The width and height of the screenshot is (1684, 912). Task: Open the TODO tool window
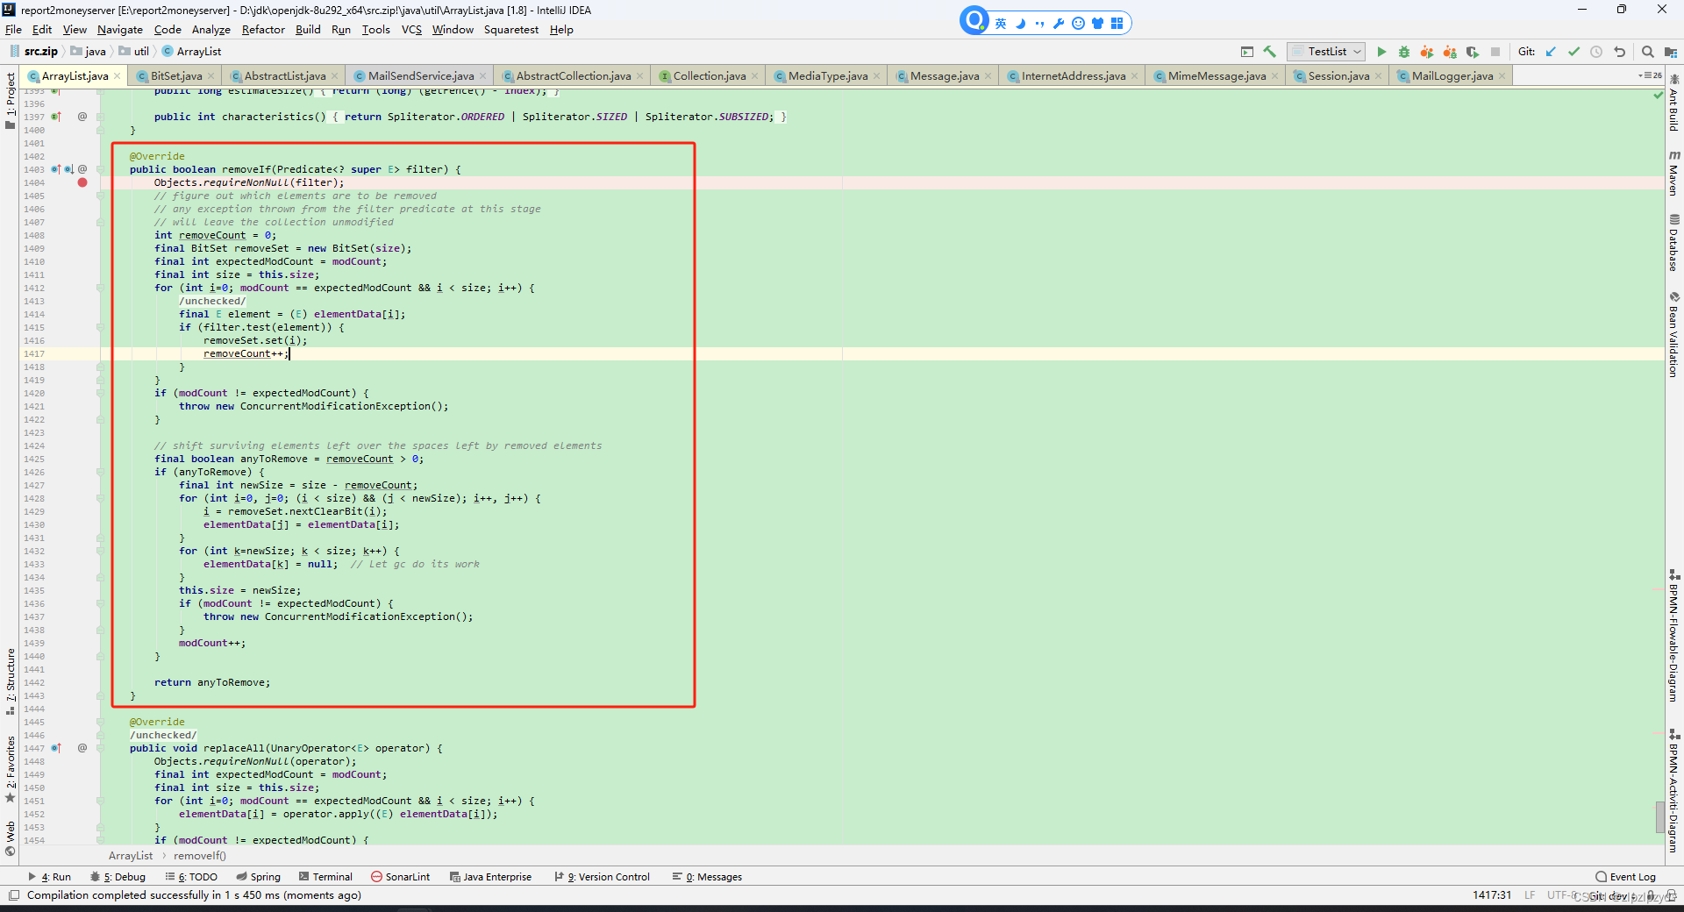[x=191, y=877]
